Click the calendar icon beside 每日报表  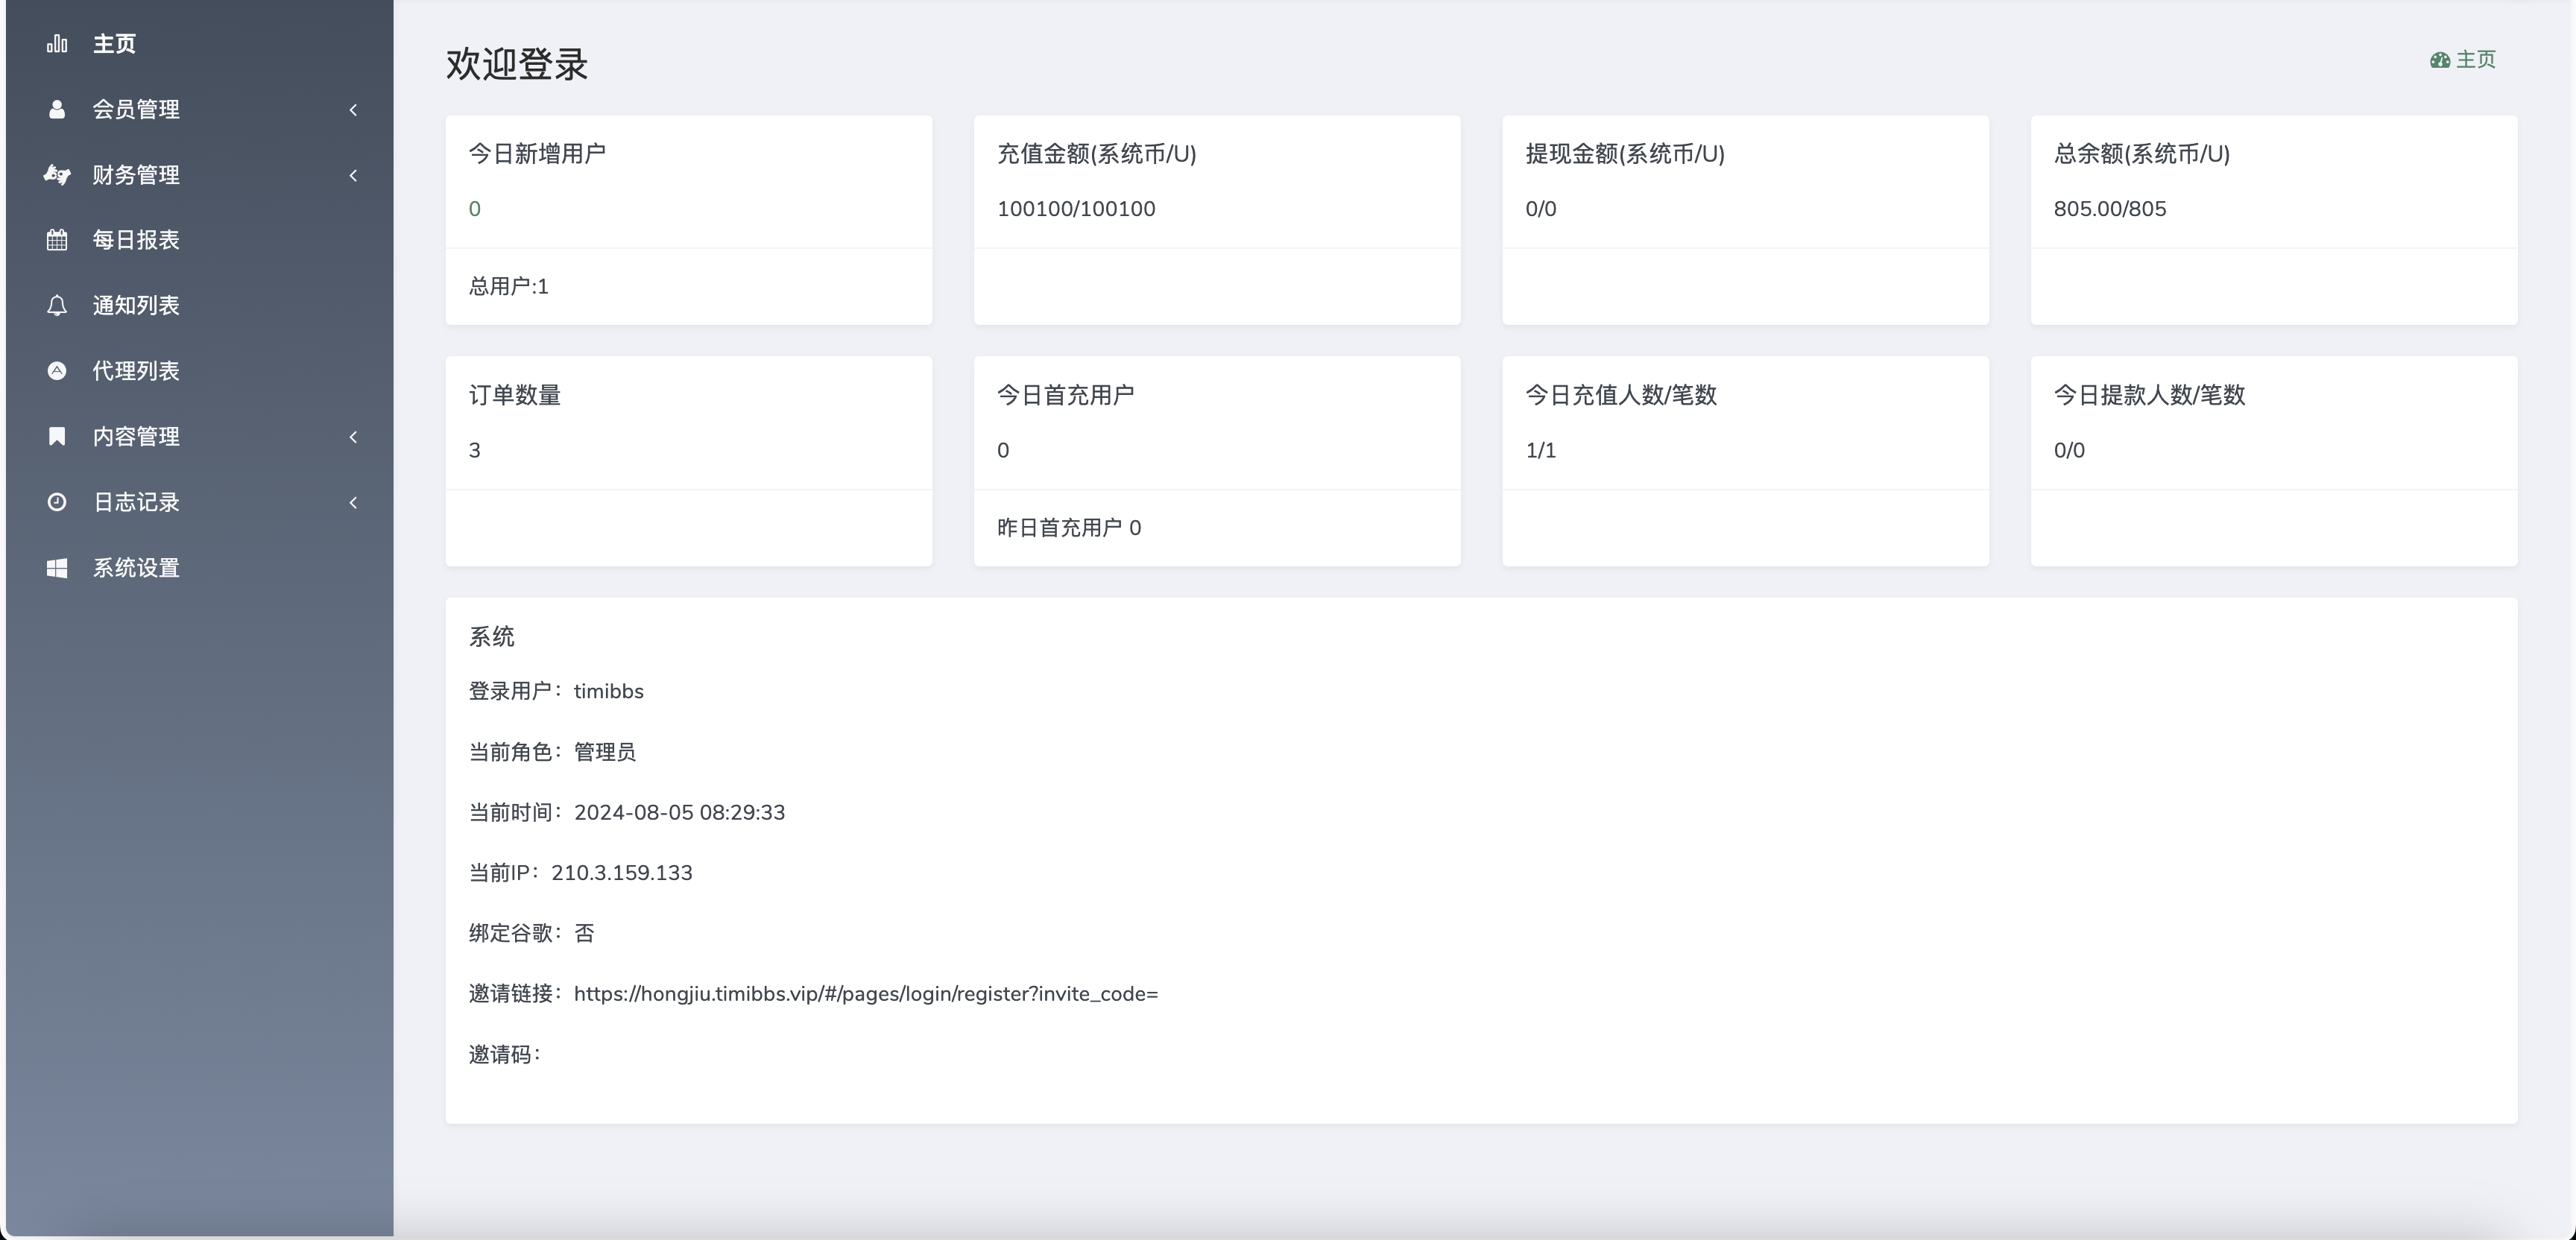pos(57,240)
